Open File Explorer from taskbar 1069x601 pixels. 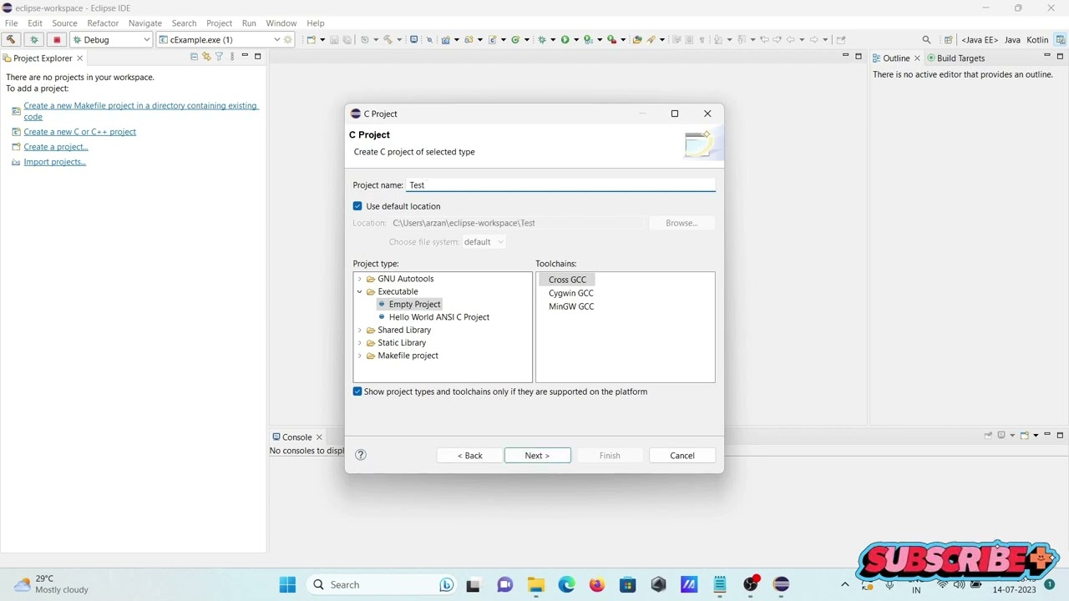coord(535,584)
